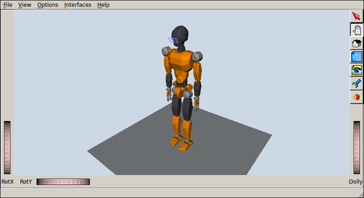Open the File menu
This screenshot has width=364, height=198.
(8, 5)
